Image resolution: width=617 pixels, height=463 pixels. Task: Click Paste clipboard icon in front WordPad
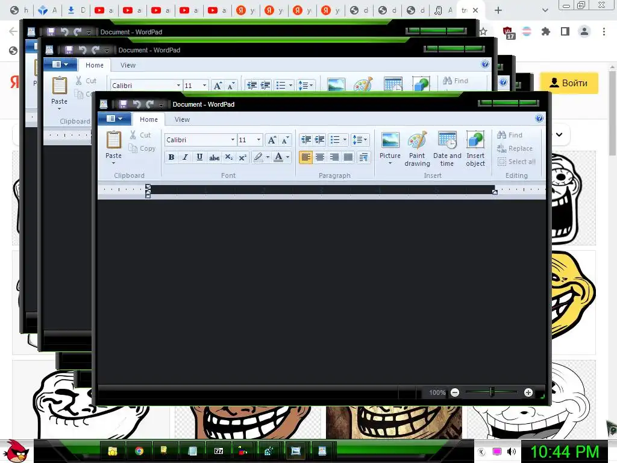click(x=114, y=140)
